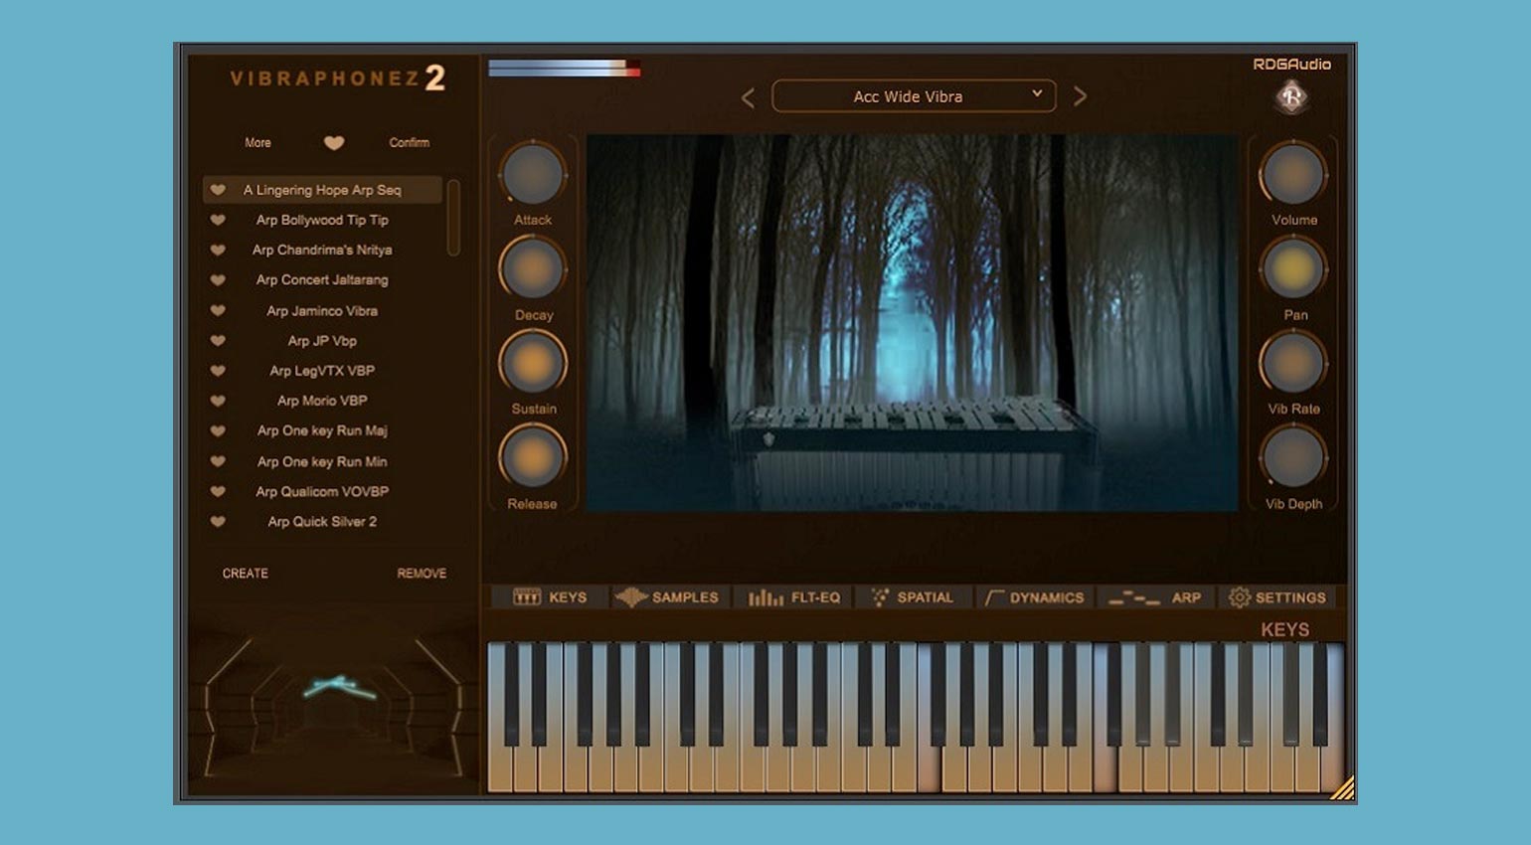
Task: Select preset Arp Bollywood Tip Tip
Action: (322, 220)
